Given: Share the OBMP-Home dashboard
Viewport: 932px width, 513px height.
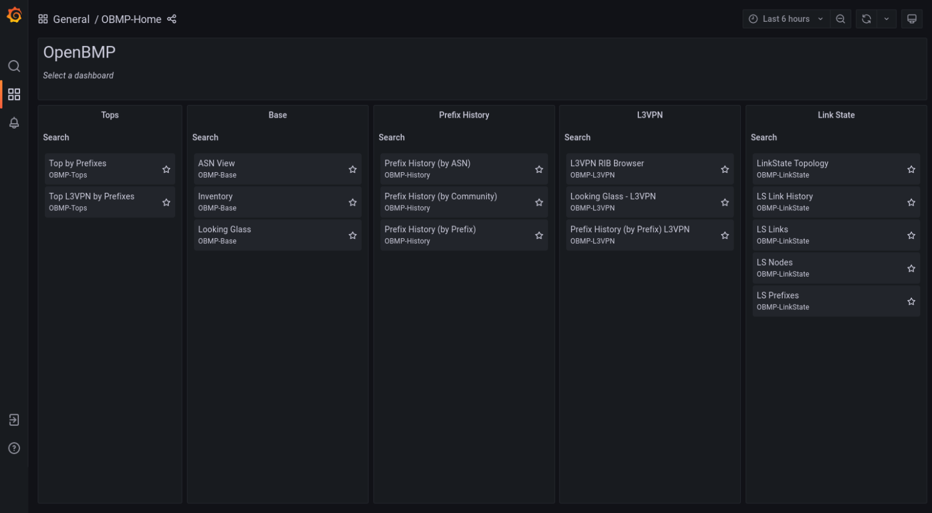Looking at the screenshot, I should 172,19.
